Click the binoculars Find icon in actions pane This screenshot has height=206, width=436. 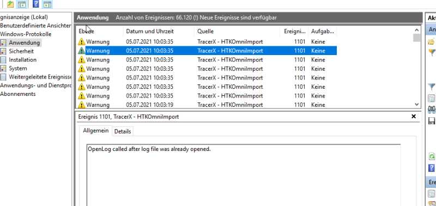[431, 110]
